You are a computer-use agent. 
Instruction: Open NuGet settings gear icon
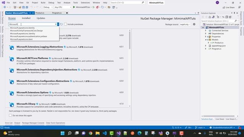point(194,24)
